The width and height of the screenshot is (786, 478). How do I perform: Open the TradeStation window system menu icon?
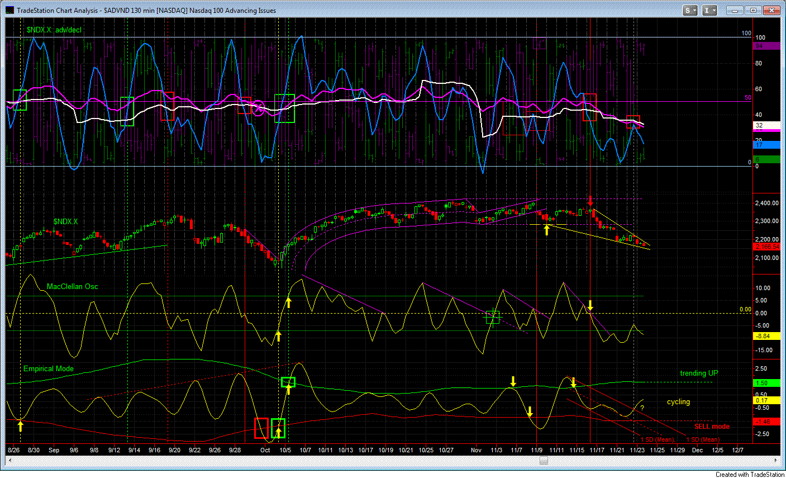pos(10,10)
